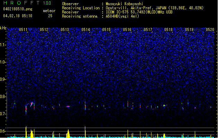This screenshot has width=218, height=138.
Task: Click the meteor echo at 0514
Action: (x=85, y=107)
